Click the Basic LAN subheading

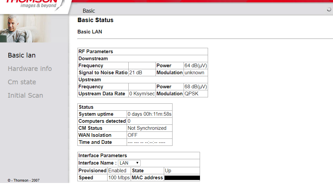click(x=90, y=32)
